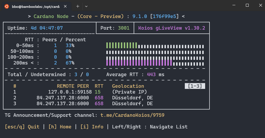Screen dimensions: 265x138
Task: Click the Cardano Node title text
Action: click(51, 16)
